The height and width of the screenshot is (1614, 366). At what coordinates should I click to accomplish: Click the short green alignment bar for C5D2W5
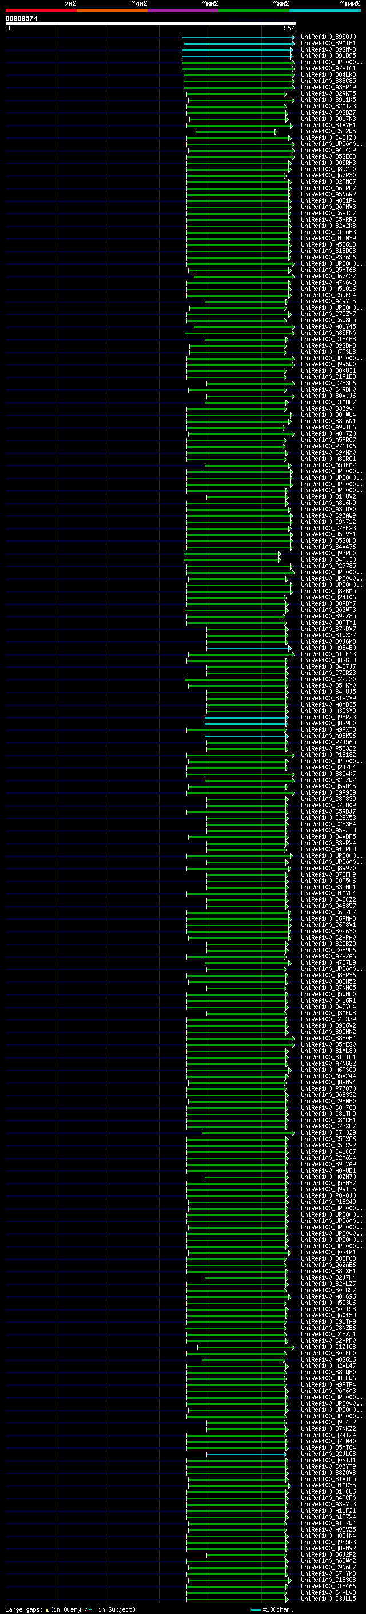[237, 132]
